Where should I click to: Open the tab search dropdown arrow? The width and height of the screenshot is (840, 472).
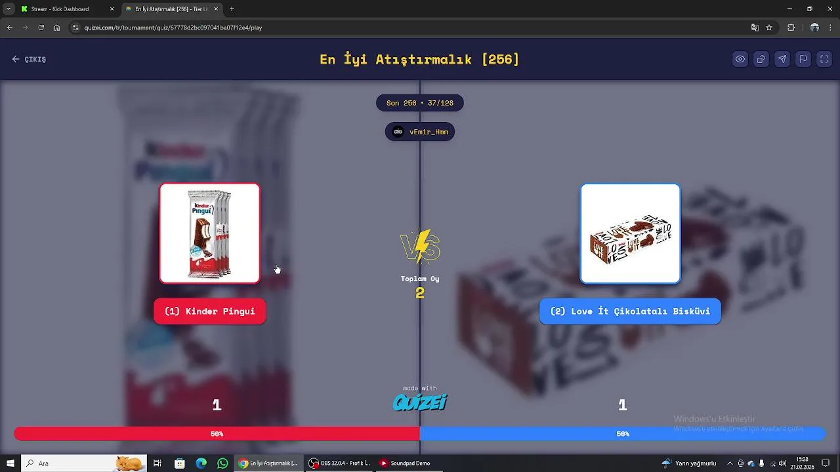(x=9, y=9)
